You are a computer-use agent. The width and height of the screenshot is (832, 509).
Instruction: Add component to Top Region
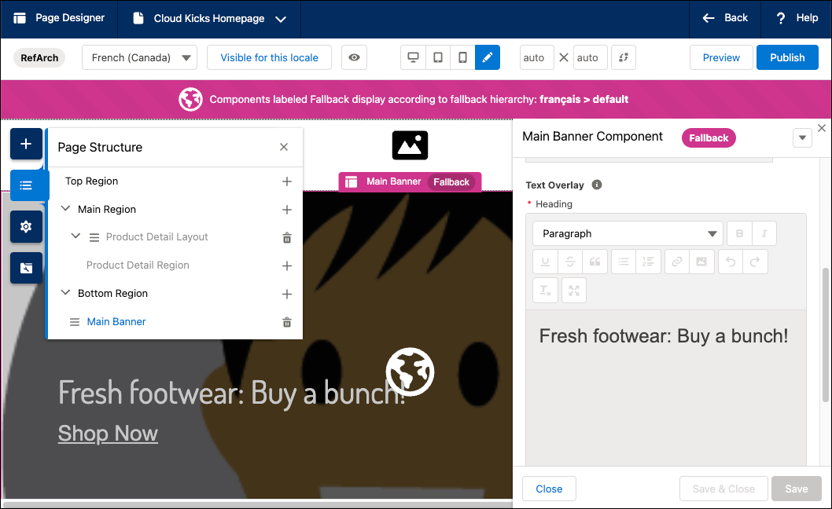(286, 181)
